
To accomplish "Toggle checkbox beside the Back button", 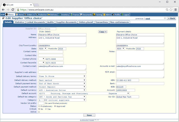I will pyautogui.click(x=165, y=18).
